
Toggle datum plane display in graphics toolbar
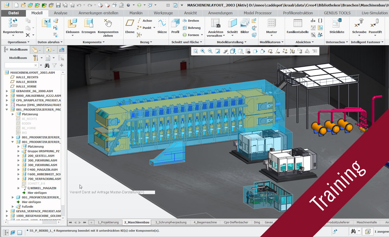click(270, 51)
